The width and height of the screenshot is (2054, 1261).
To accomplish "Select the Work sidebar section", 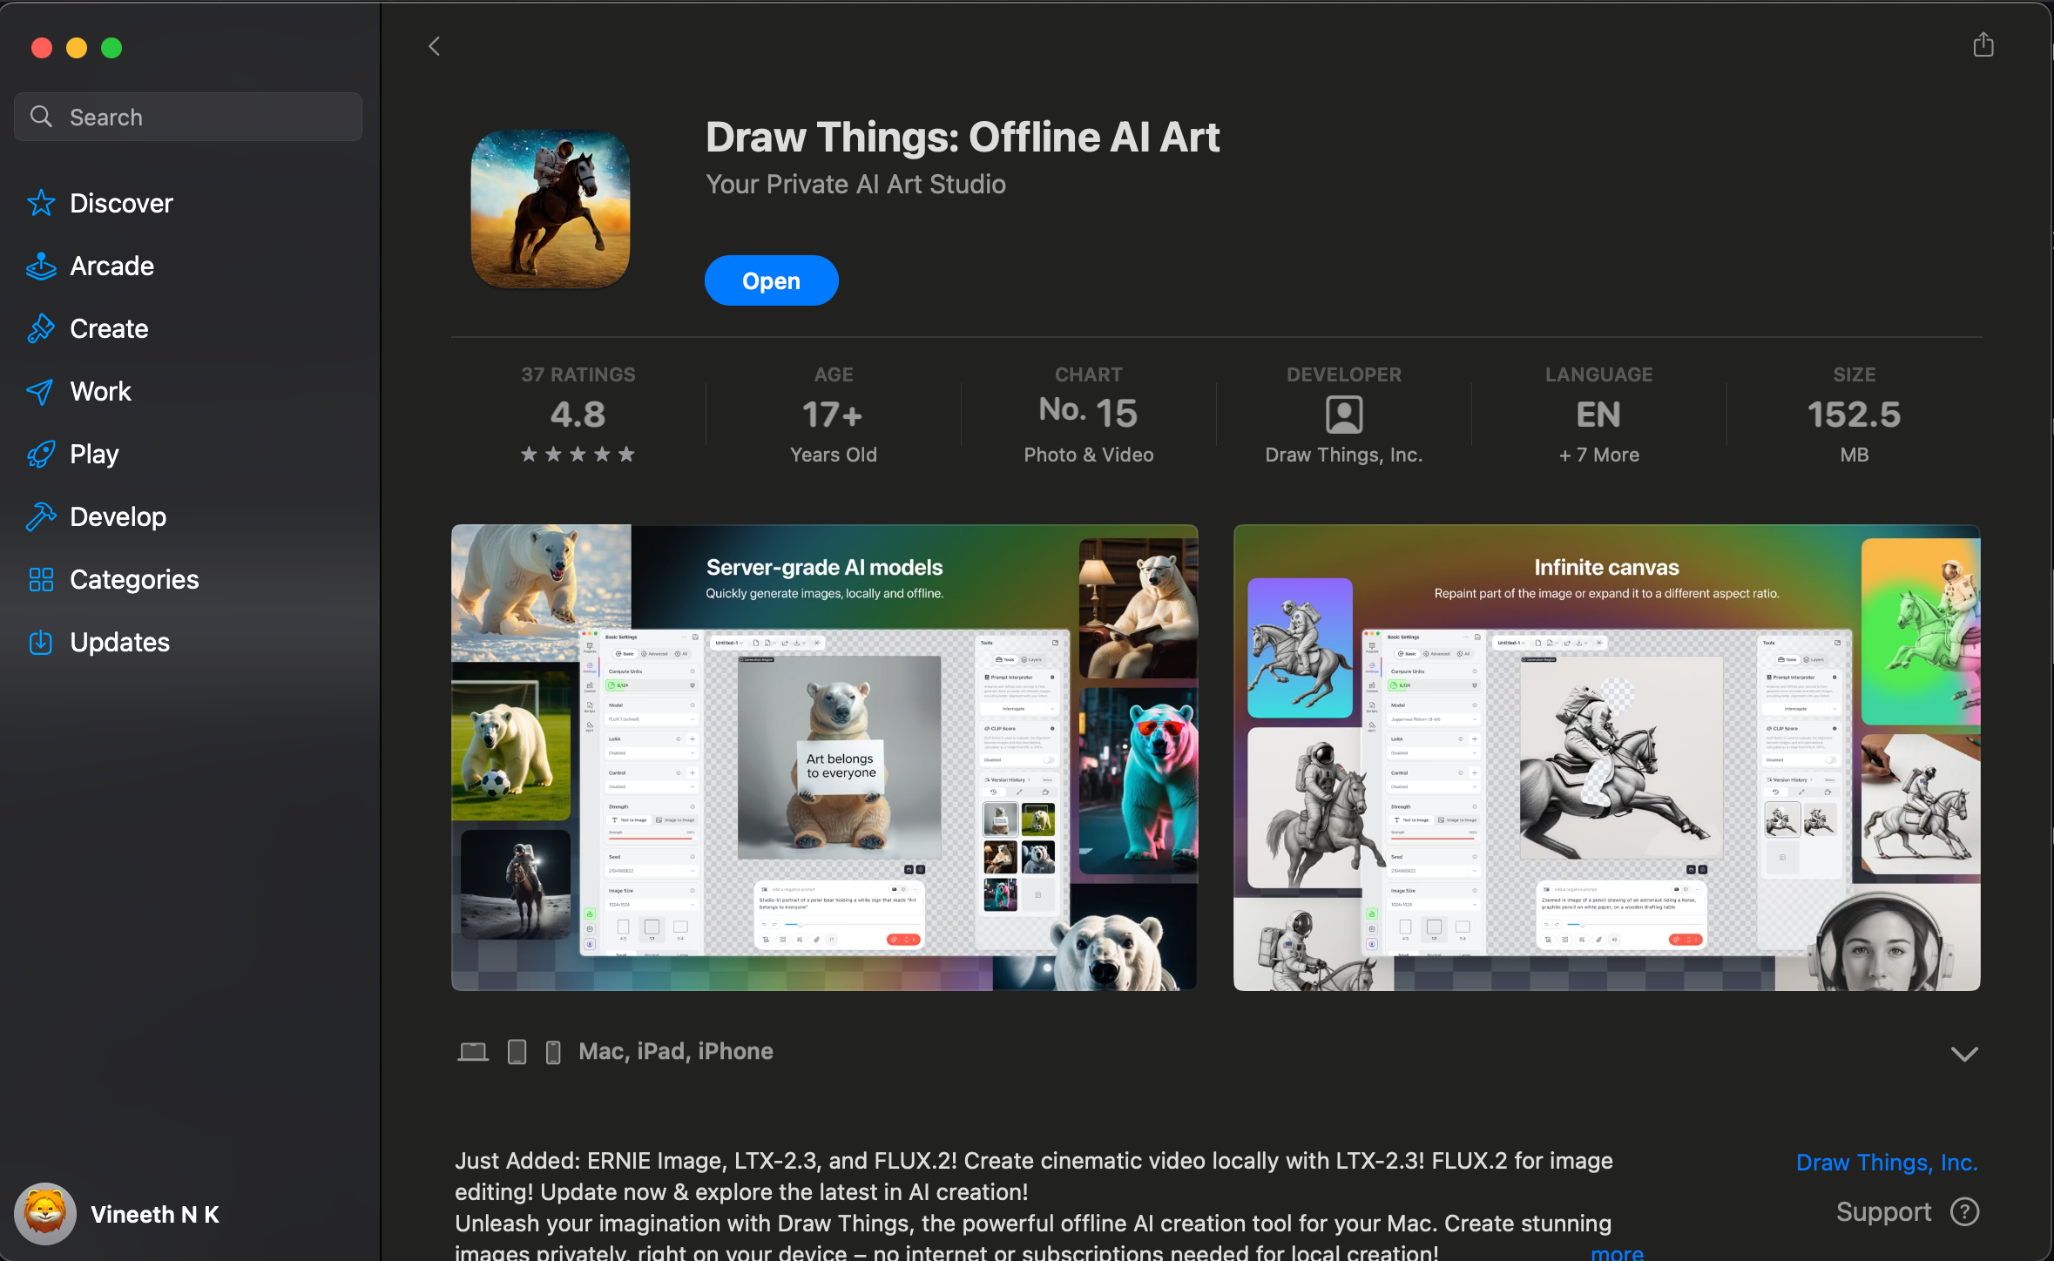I will 100,391.
